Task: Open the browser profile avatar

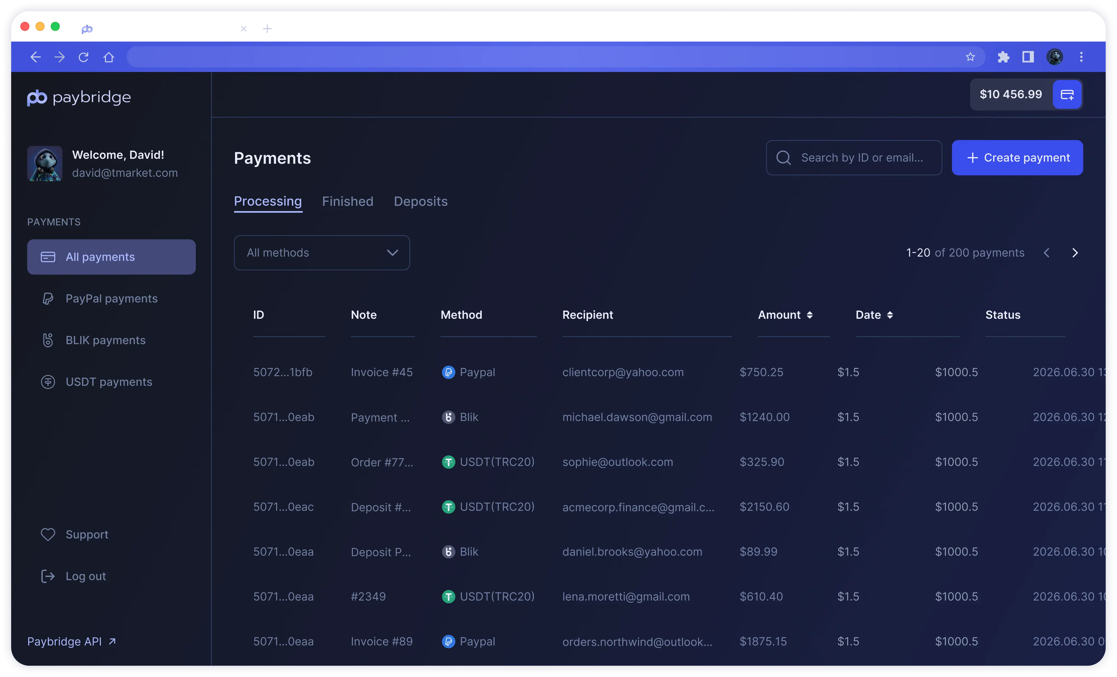Action: click(x=1054, y=57)
